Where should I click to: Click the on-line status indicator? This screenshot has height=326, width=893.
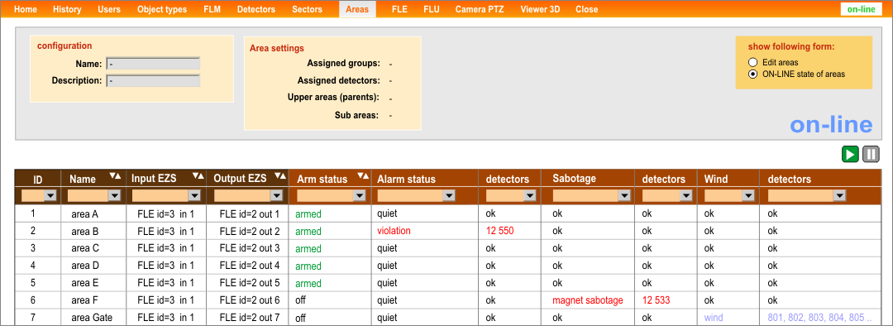pyautogui.click(x=861, y=9)
